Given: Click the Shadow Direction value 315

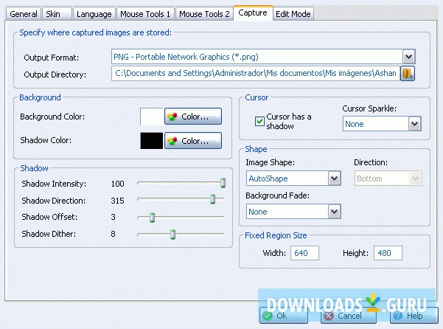Looking at the screenshot, I should click(117, 201).
